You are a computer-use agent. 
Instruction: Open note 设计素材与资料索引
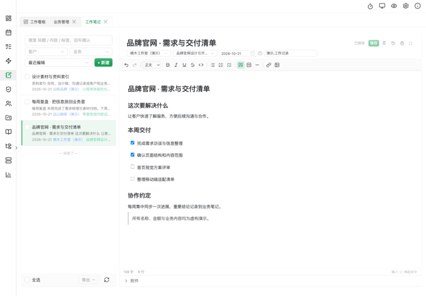coord(69,83)
